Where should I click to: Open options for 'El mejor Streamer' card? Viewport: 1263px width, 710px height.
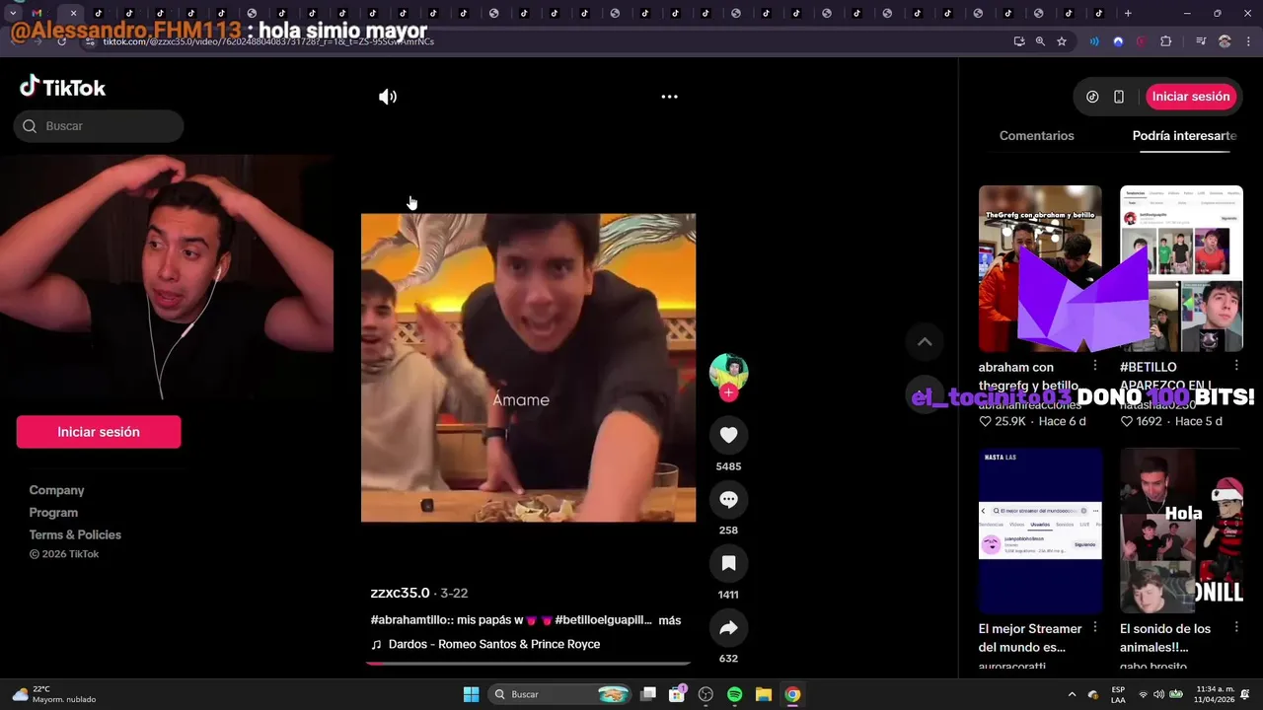point(1095,628)
